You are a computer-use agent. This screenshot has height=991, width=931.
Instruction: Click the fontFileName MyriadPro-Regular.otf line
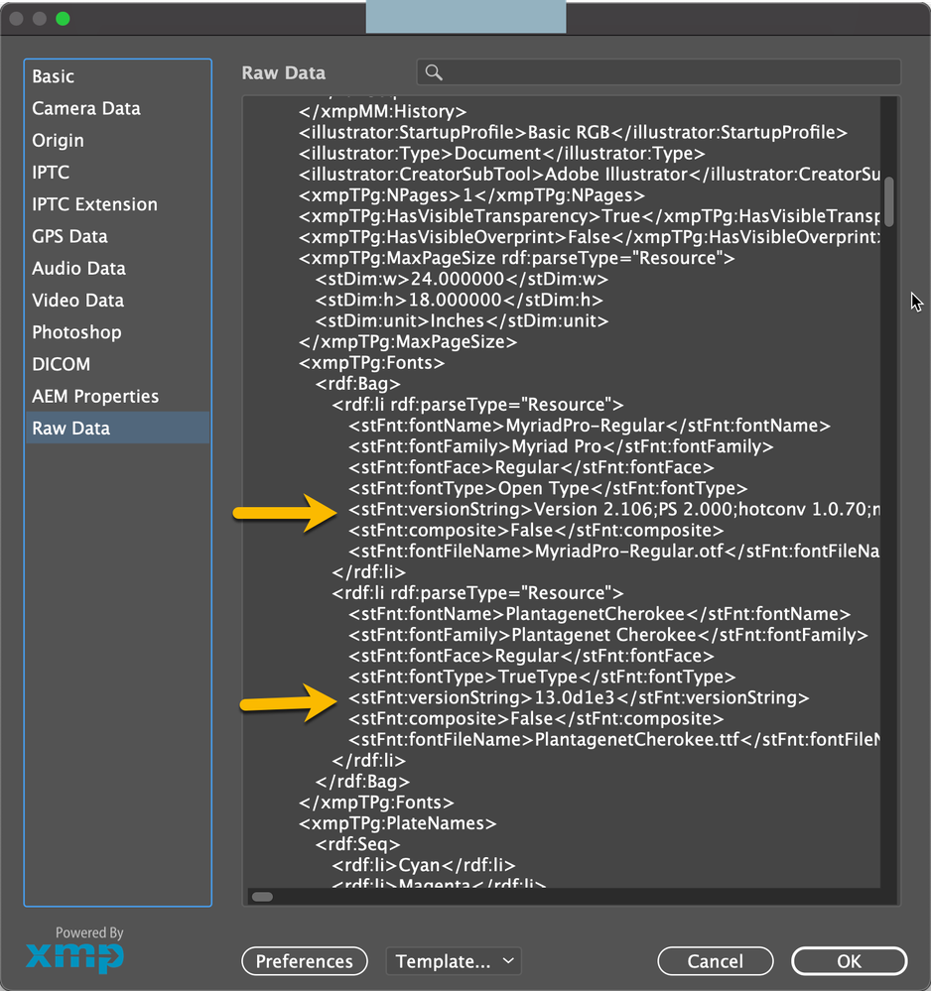(614, 552)
